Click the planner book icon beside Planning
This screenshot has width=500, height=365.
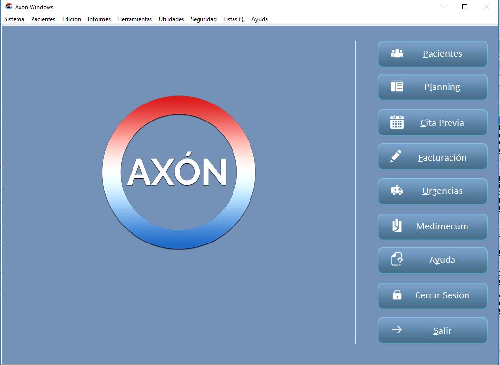pyautogui.click(x=397, y=87)
